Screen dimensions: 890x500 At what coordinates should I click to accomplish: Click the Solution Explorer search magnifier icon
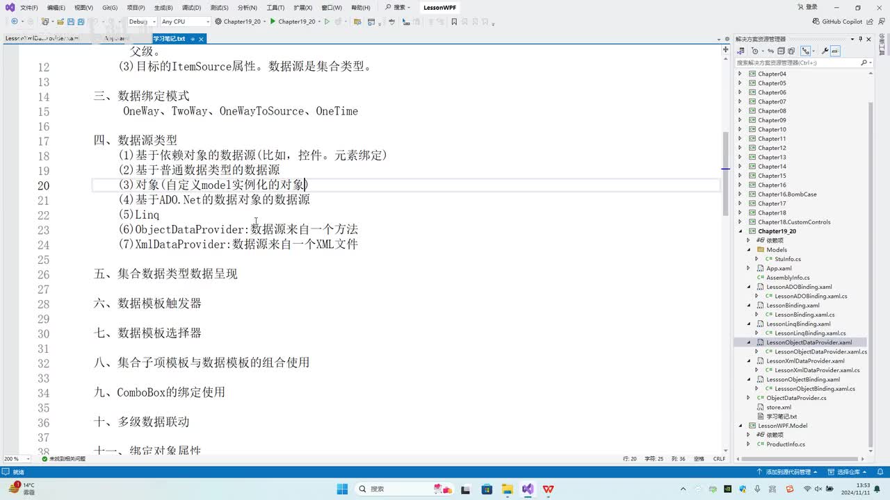pos(864,62)
